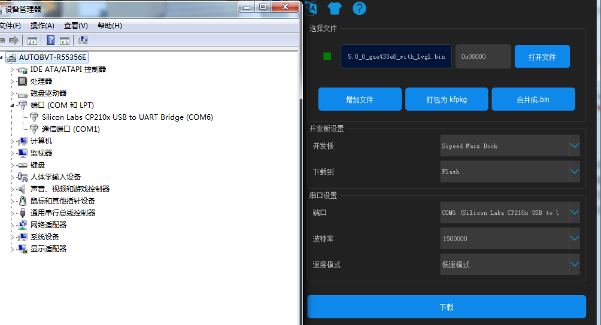Open the 端口 COM6 port dropdown
The height and width of the screenshot is (325, 601).
[510, 212]
